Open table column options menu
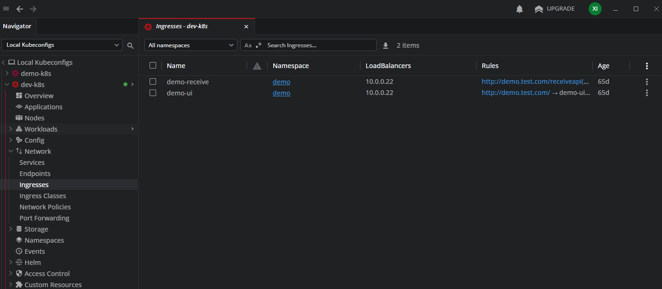The image size is (662, 289). (647, 66)
